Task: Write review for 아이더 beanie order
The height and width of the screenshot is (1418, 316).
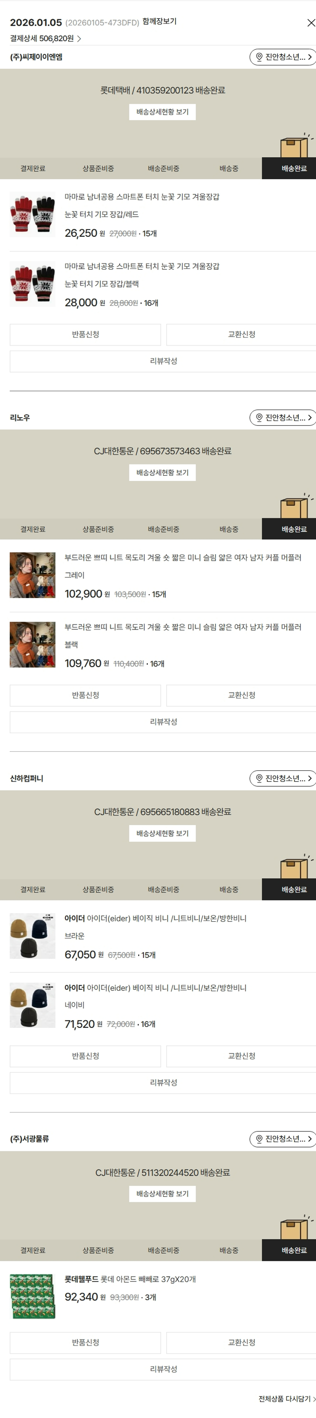Action: 163,1082
